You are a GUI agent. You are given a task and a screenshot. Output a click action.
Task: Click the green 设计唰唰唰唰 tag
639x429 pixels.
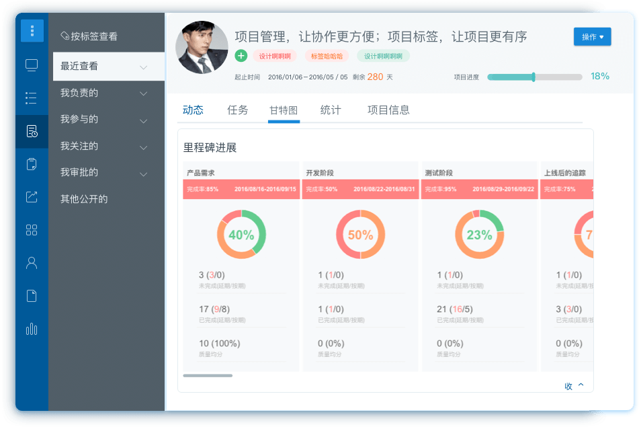(383, 56)
